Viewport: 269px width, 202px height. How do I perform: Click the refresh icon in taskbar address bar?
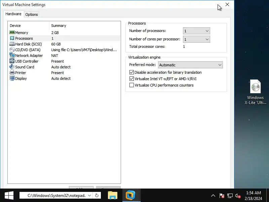click(97, 196)
